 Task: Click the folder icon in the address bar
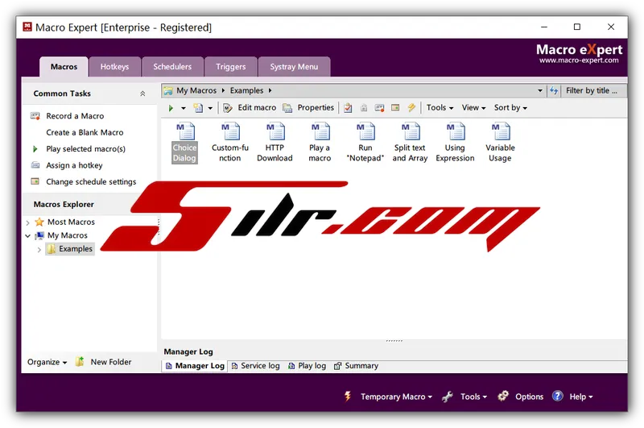[168, 91]
